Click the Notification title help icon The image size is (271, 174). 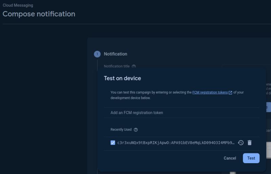tap(134, 66)
